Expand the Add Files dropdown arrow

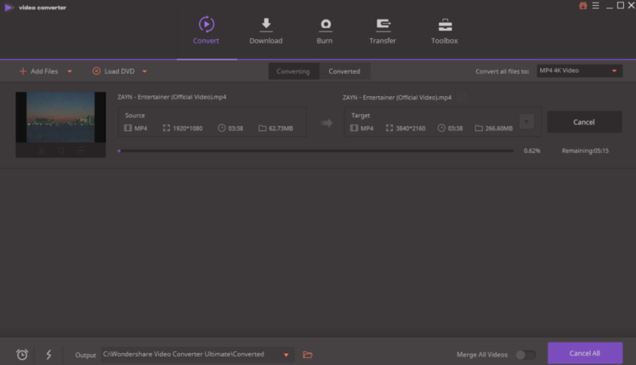pyautogui.click(x=70, y=71)
